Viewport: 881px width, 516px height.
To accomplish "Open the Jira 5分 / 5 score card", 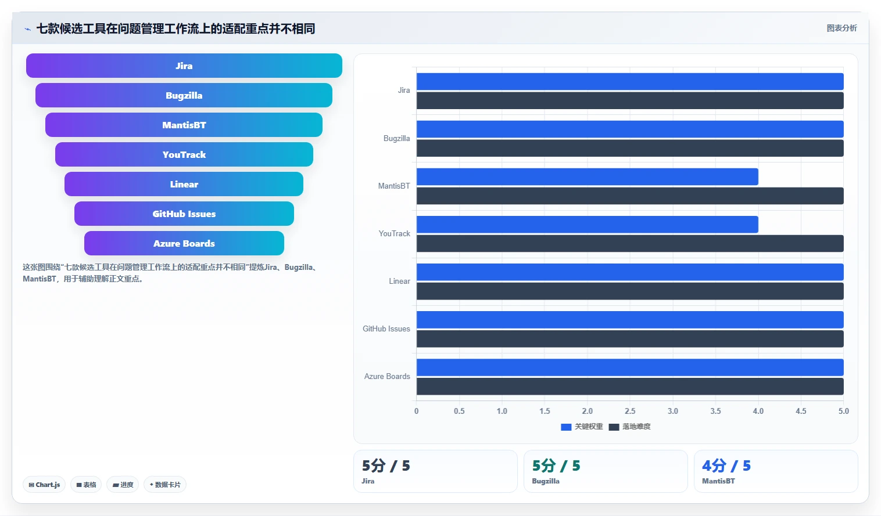I will point(435,471).
